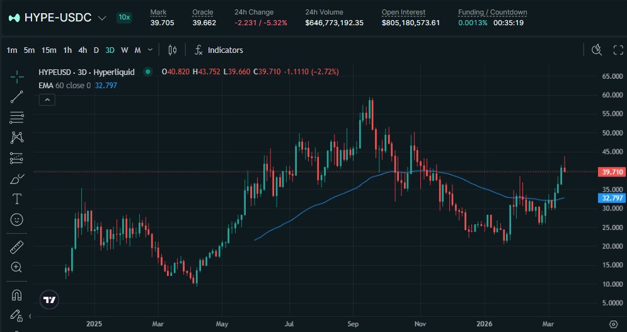The width and height of the screenshot is (627, 332).
Task: Select the XABCD pattern tool
Action: point(17,137)
